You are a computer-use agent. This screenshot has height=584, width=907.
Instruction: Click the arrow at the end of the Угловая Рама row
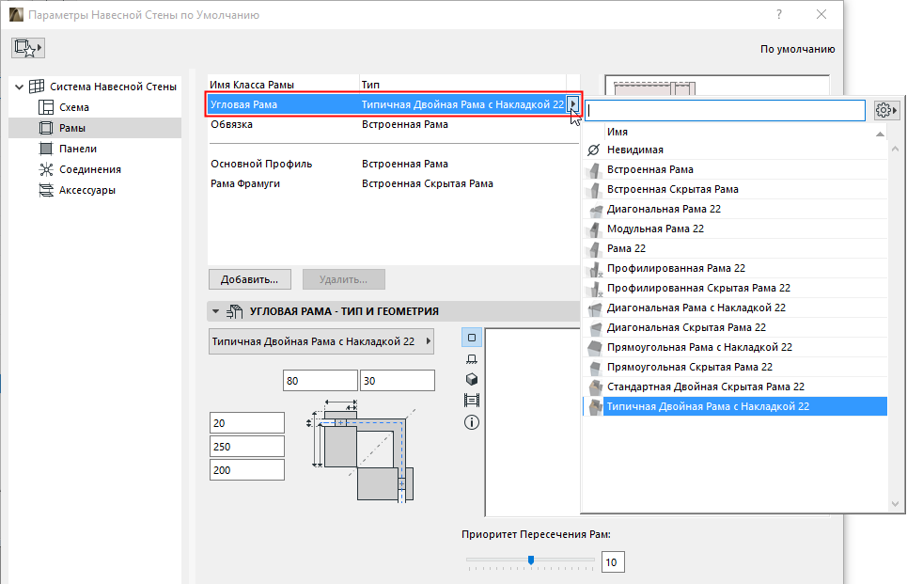[x=573, y=104]
